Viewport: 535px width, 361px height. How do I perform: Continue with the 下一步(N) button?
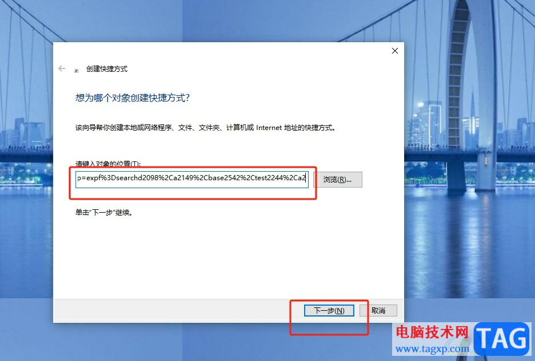coord(329,310)
